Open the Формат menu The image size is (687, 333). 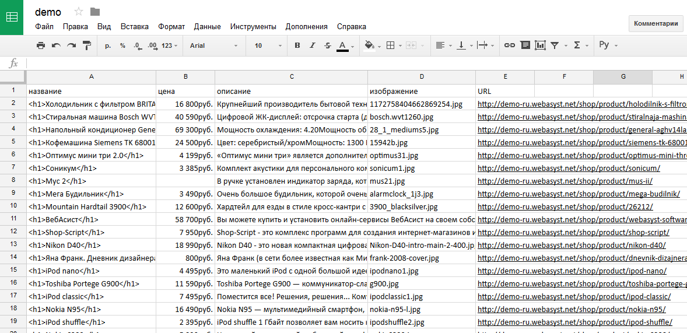(171, 27)
